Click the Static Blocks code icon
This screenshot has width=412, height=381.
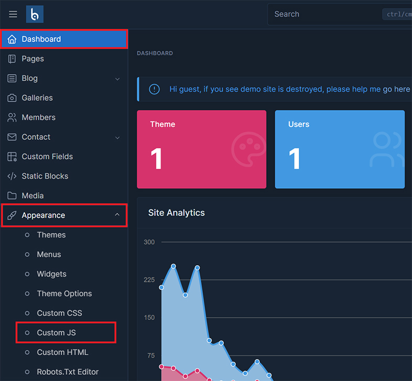coord(12,176)
